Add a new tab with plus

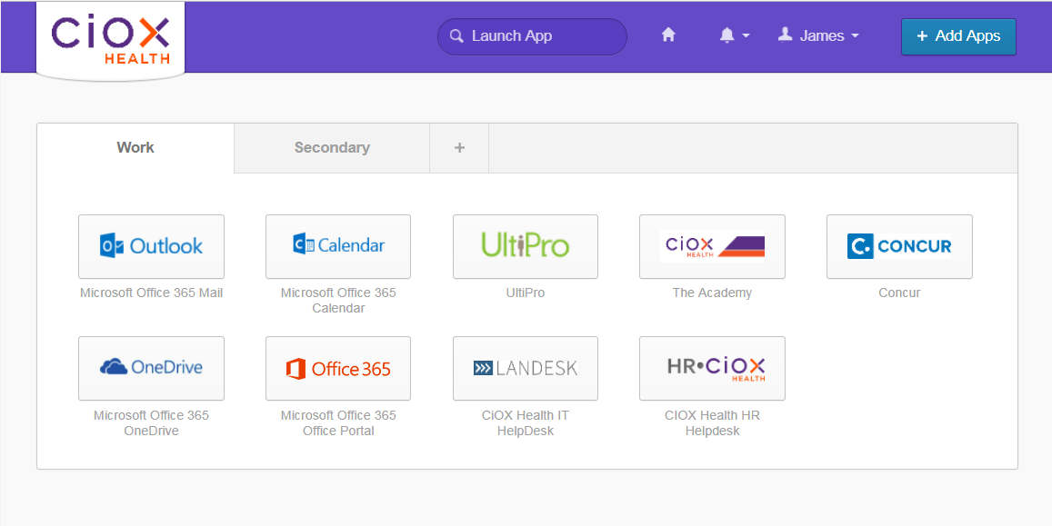click(x=459, y=147)
